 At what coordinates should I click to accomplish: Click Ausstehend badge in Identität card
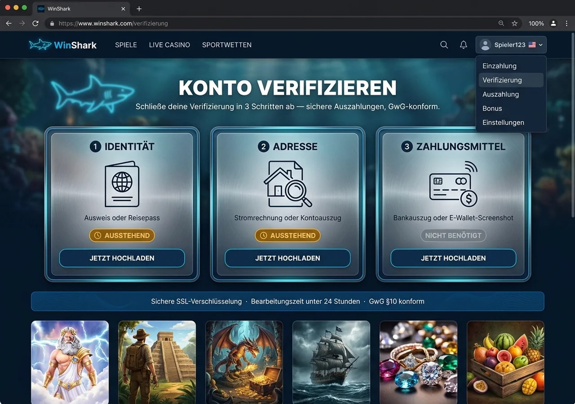[122, 235]
